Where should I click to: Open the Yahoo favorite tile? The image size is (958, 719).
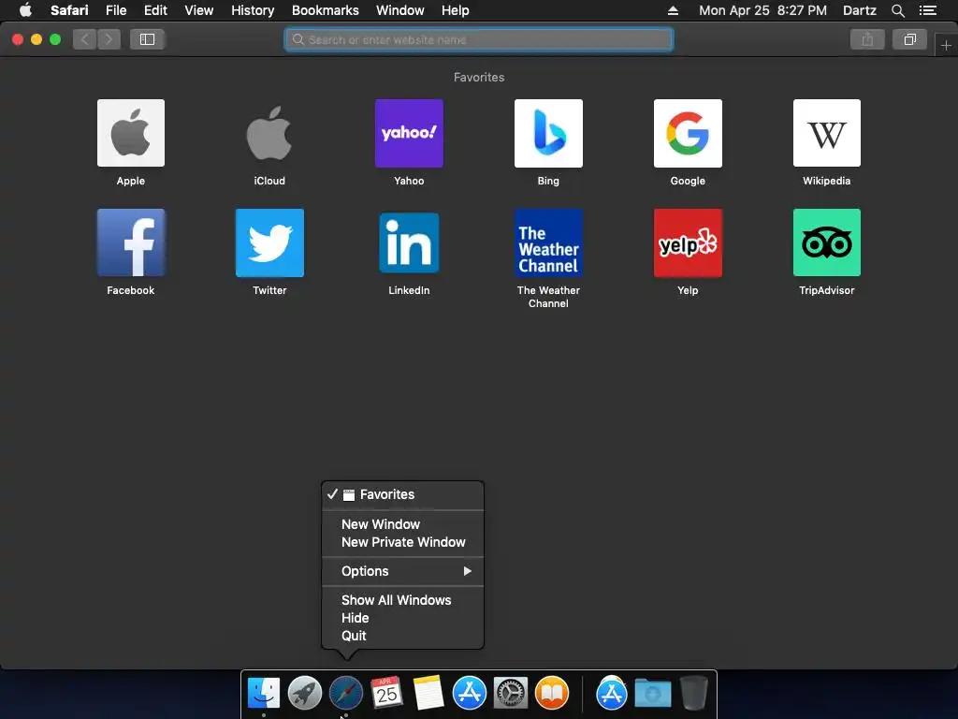pyautogui.click(x=409, y=133)
